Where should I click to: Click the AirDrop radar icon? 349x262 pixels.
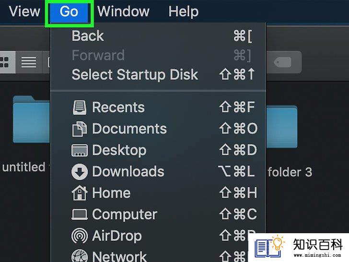[80, 236]
